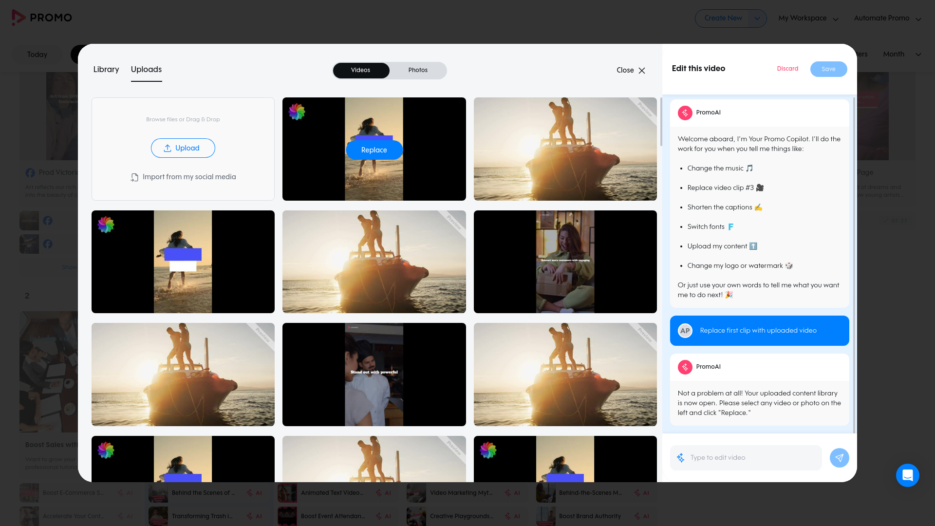Click the send message paper-plane icon
Image resolution: width=935 pixels, height=526 pixels.
(x=839, y=458)
